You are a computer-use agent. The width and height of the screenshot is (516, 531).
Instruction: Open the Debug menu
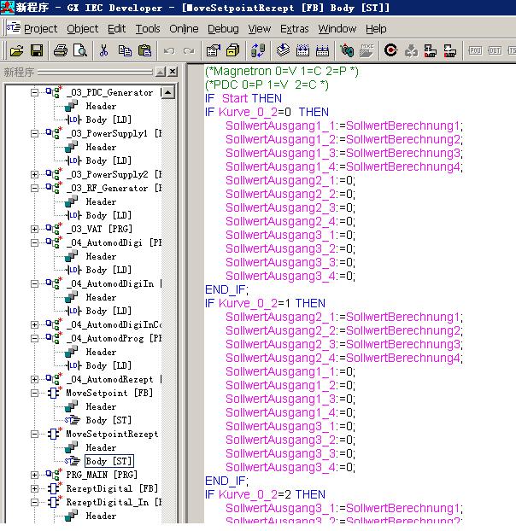pyautogui.click(x=223, y=28)
